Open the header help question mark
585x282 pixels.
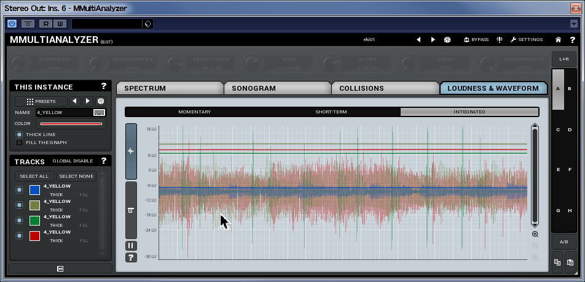(572, 39)
